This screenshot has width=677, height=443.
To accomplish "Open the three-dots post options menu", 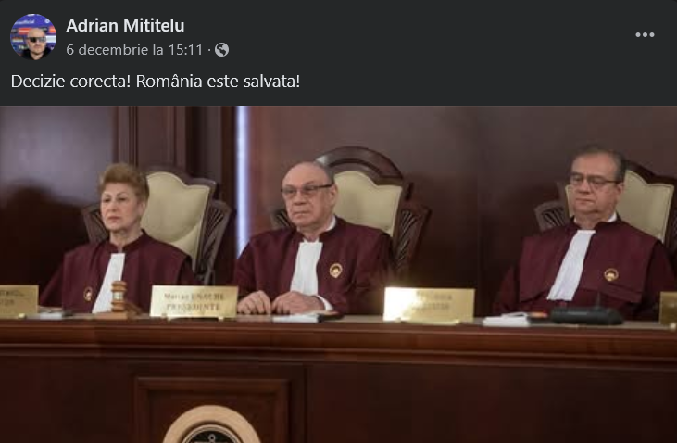I will (x=645, y=35).
